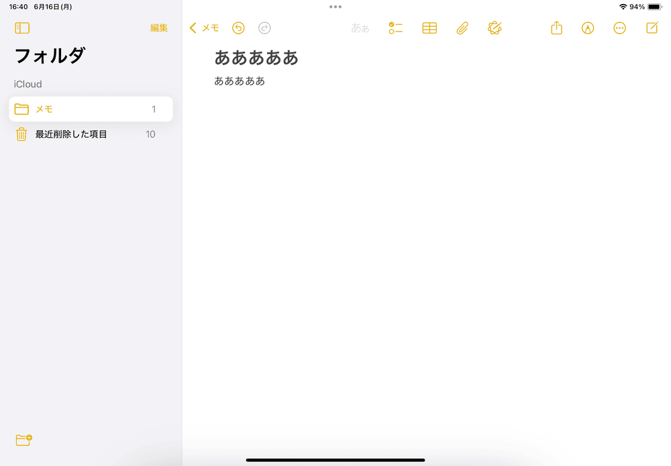Screen dimensions: 671x466
Task: Create a new note
Action: coord(652,28)
